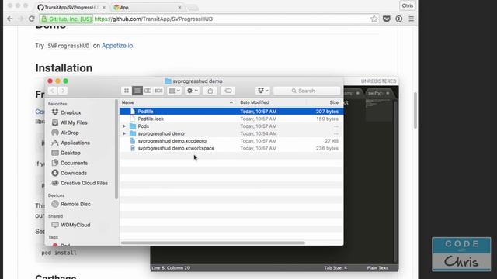Go back in Finder navigation
The height and width of the screenshot is (279, 497).
click(x=53, y=91)
